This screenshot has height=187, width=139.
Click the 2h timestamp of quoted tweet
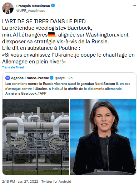pos(70,78)
